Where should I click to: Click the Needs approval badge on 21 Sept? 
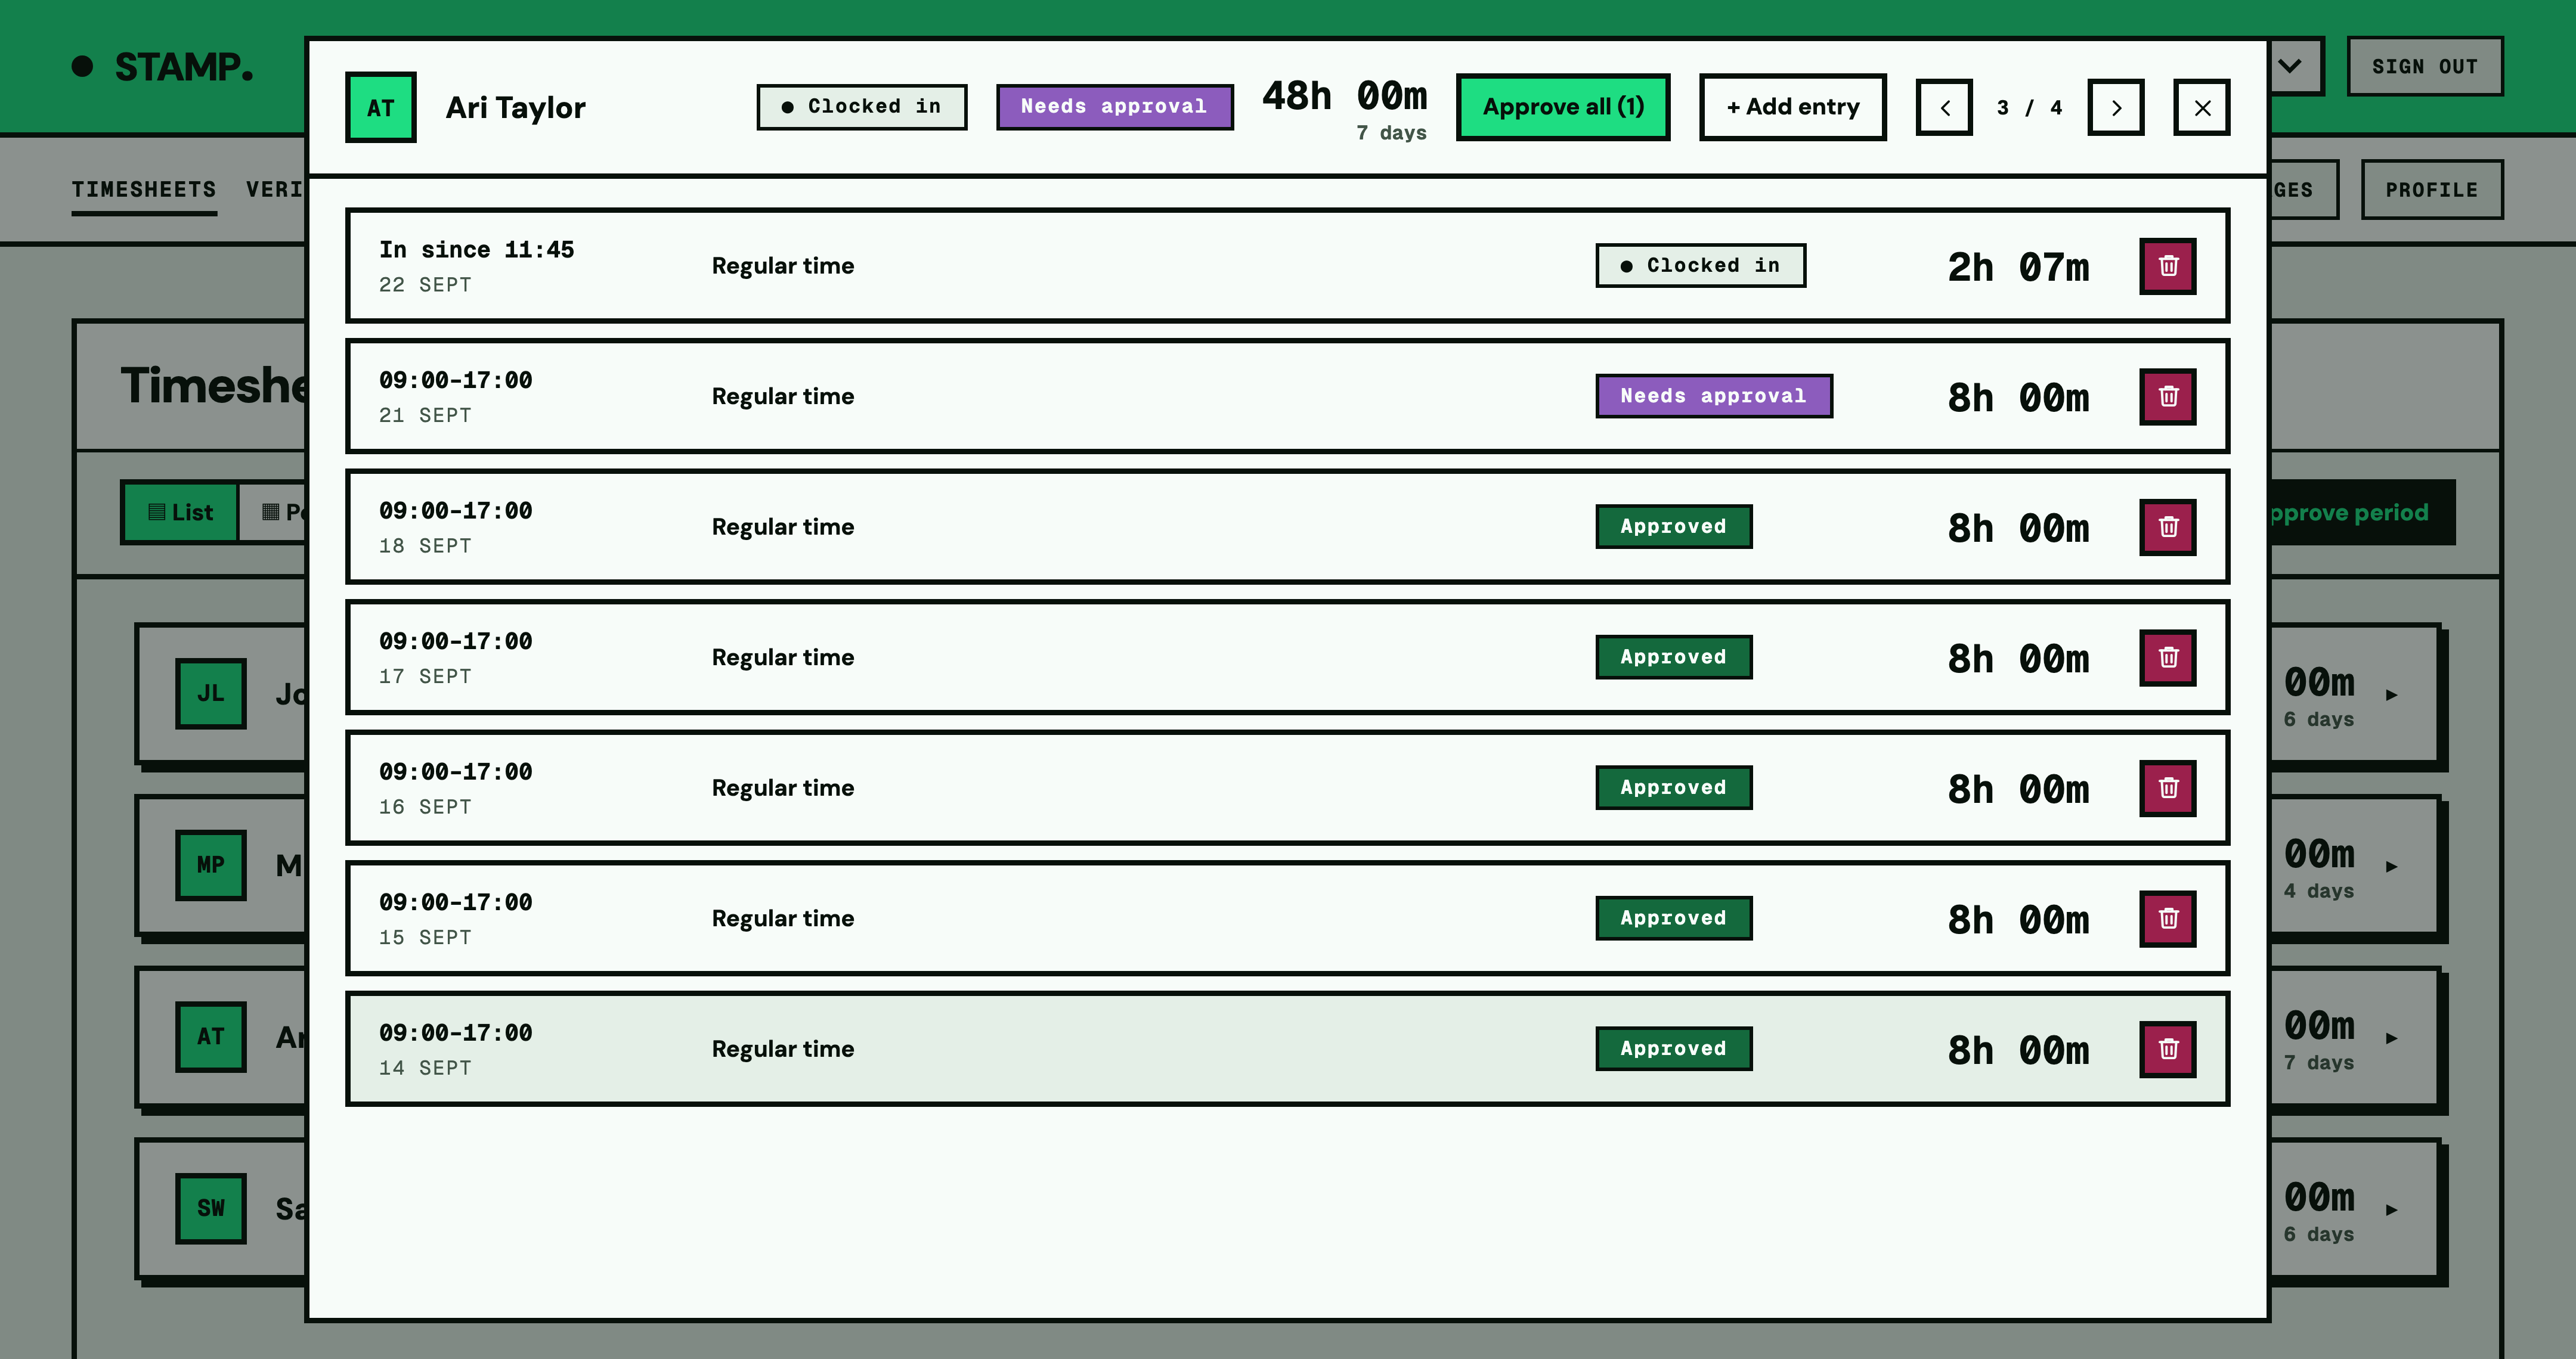pyautogui.click(x=1714, y=397)
